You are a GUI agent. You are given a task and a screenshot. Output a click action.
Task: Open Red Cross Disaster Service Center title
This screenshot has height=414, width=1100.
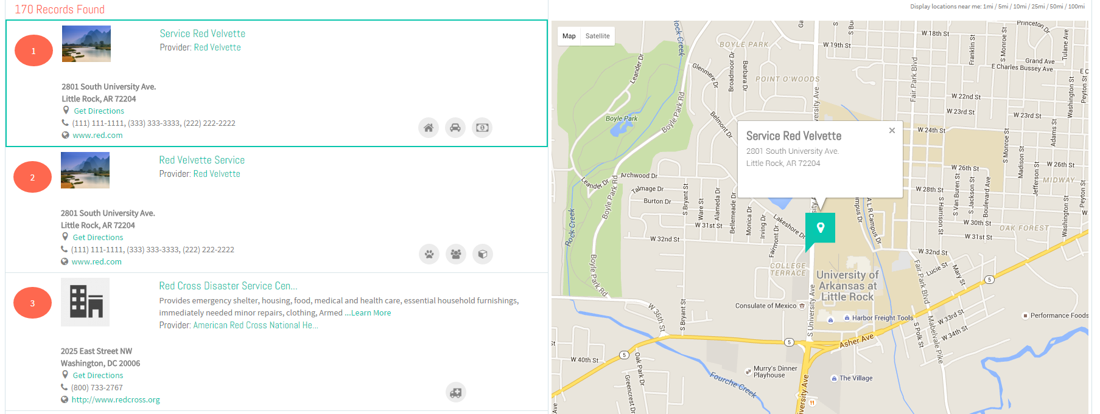pos(228,286)
